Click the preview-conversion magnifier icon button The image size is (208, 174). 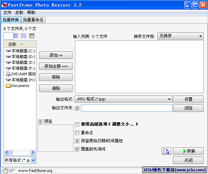[x=166, y=151]
